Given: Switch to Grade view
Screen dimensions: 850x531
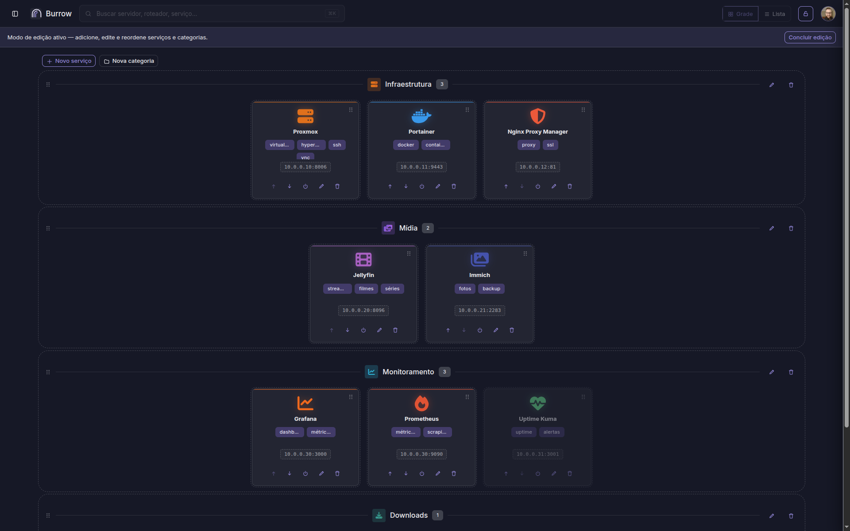Looking at the screenshot, I should tap(741, 14).
